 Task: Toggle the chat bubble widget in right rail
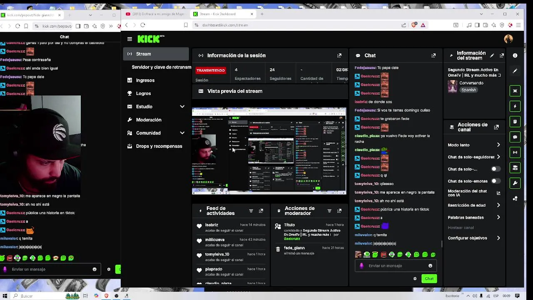[515, 137]
